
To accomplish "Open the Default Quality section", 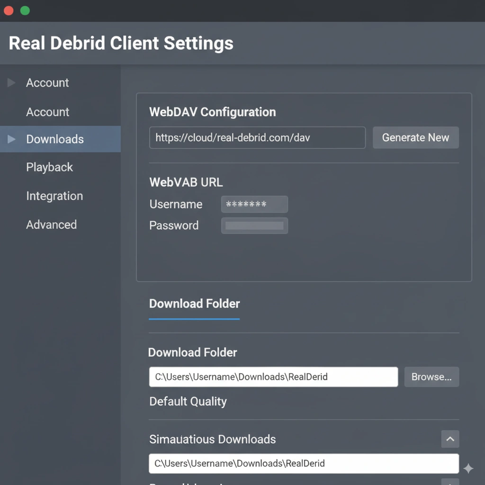I will pyautogui.click(x=188, y=401).
